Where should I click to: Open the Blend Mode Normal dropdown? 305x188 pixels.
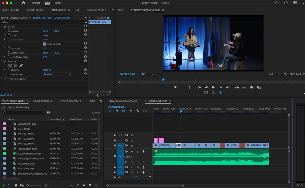(57, 74)
